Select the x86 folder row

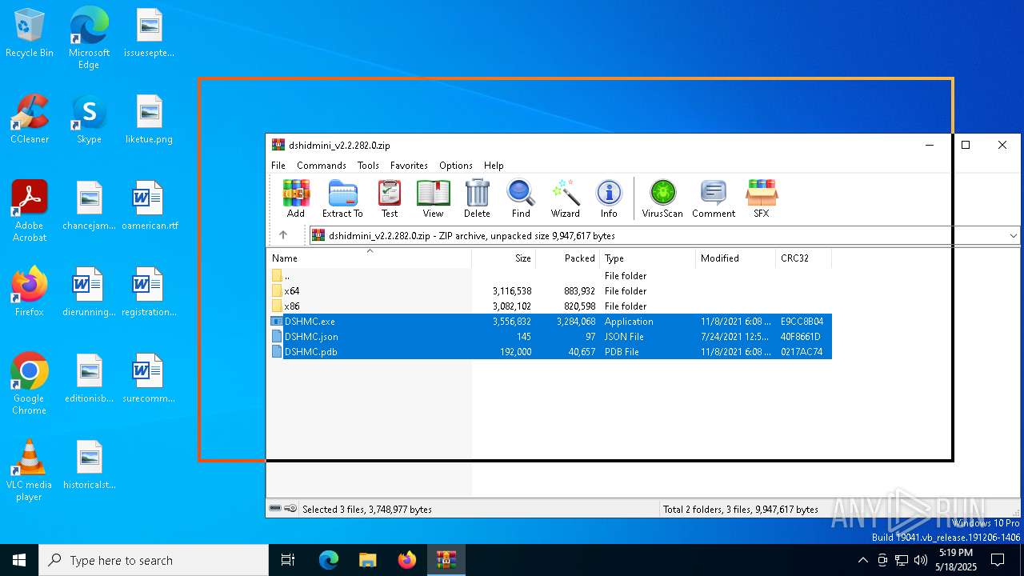(549, 306)
